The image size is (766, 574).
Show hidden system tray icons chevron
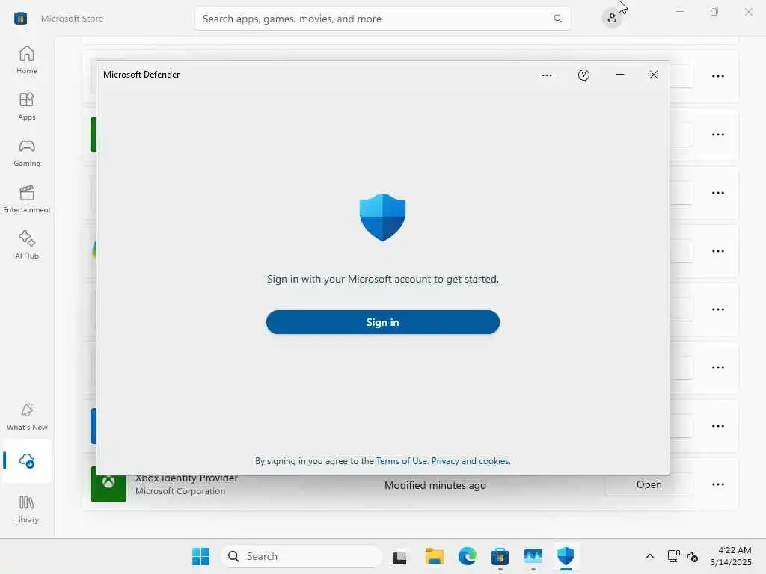tap(650, 556)
